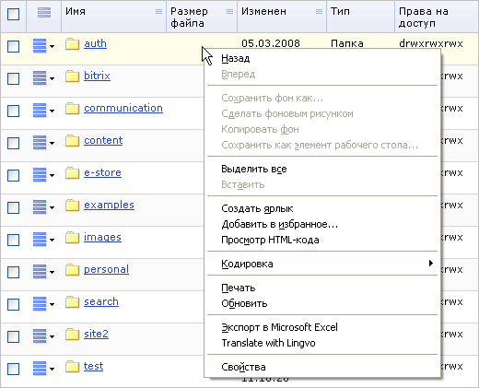The width and height of the screenshot is (479, 388).
Task: Open the communication folder link
Action: (123, 108)
